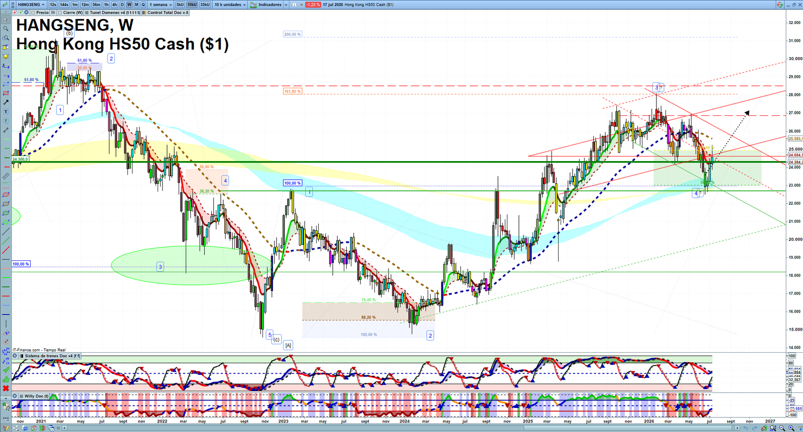Toggle the 35kU units button
The width and height of the screenshot is (803, 432).
pyautogui.click(x=205, y=5)
